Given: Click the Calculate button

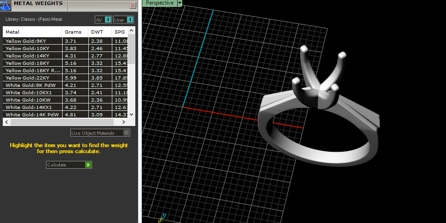Looking at the screenshot, I should pos(69,165).
